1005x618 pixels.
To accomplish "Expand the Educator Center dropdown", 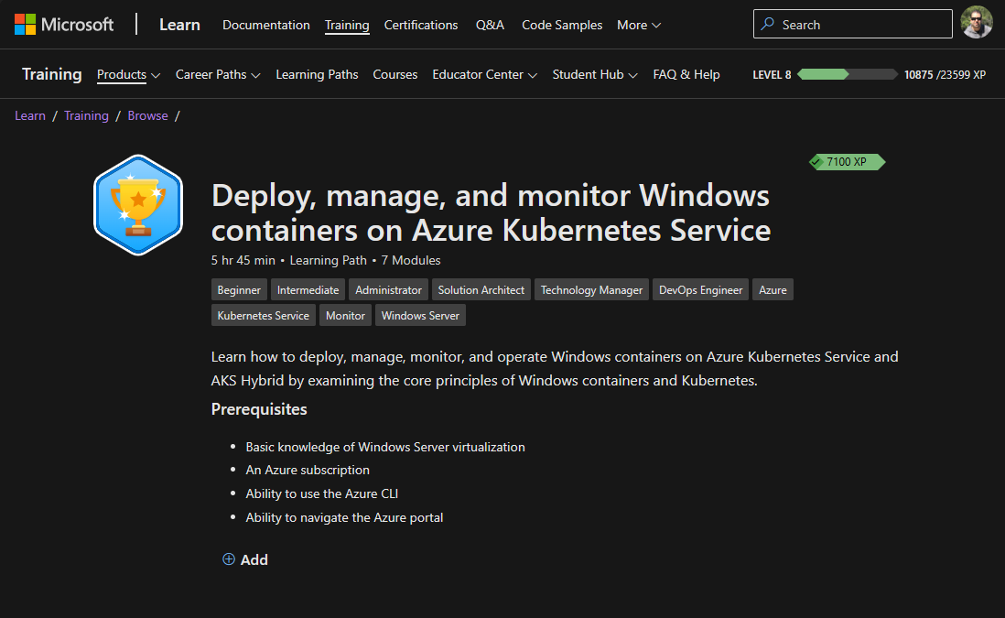I will tap(484, 75).
